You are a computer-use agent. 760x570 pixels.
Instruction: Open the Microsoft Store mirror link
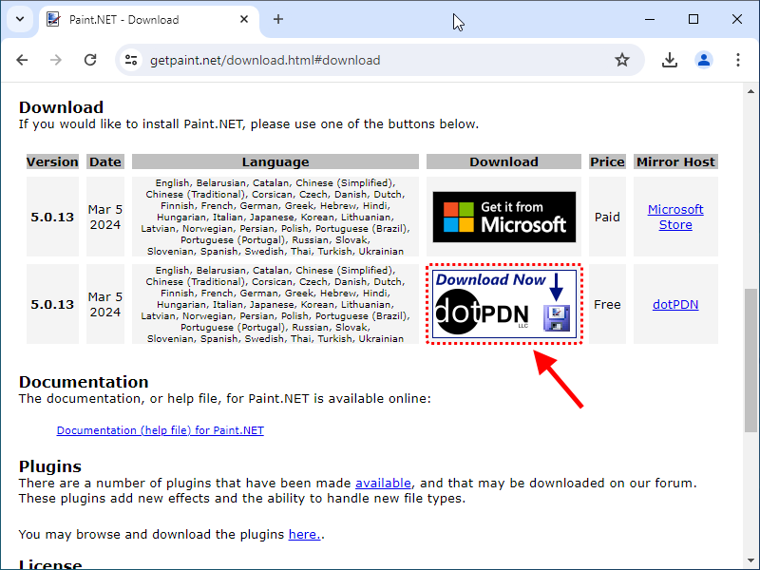(x=675, y=218)
